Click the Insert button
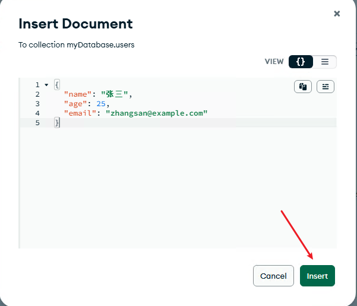357x306 pixels. pyautogui.click(x=317, y=276)
